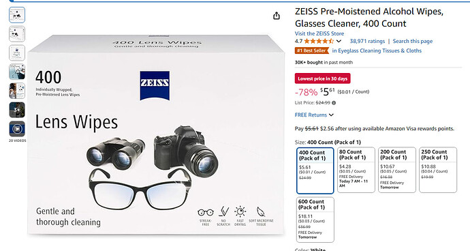
Task: Choose the 600 Count (Pack of 1) size
Action: [315, 220]
